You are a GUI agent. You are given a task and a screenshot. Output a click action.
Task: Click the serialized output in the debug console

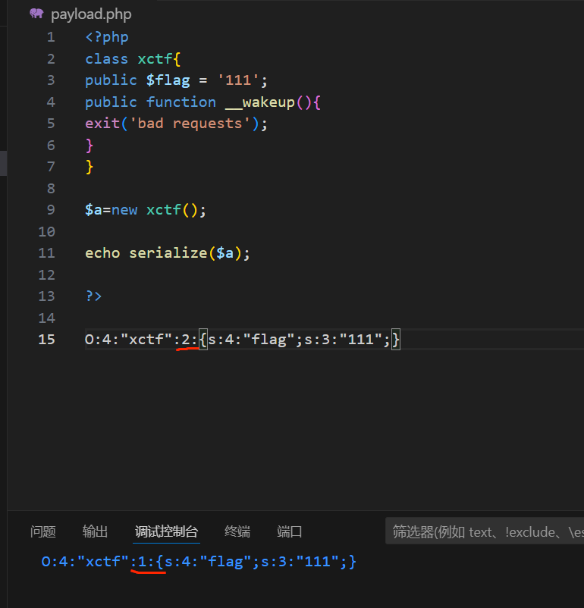(199, 562)
